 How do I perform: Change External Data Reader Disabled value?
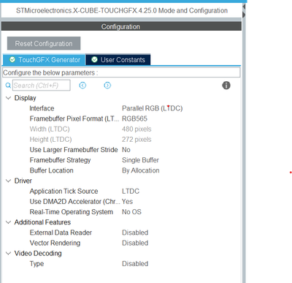(x=135, y=233)
